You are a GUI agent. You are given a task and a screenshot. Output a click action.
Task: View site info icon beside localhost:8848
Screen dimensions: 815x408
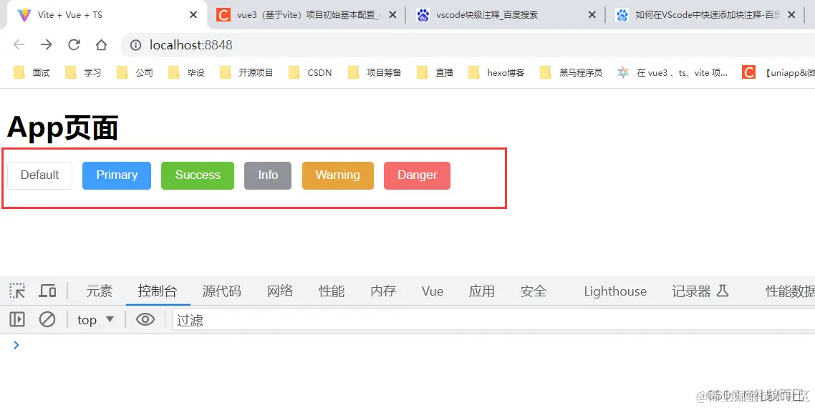(135, 45)
